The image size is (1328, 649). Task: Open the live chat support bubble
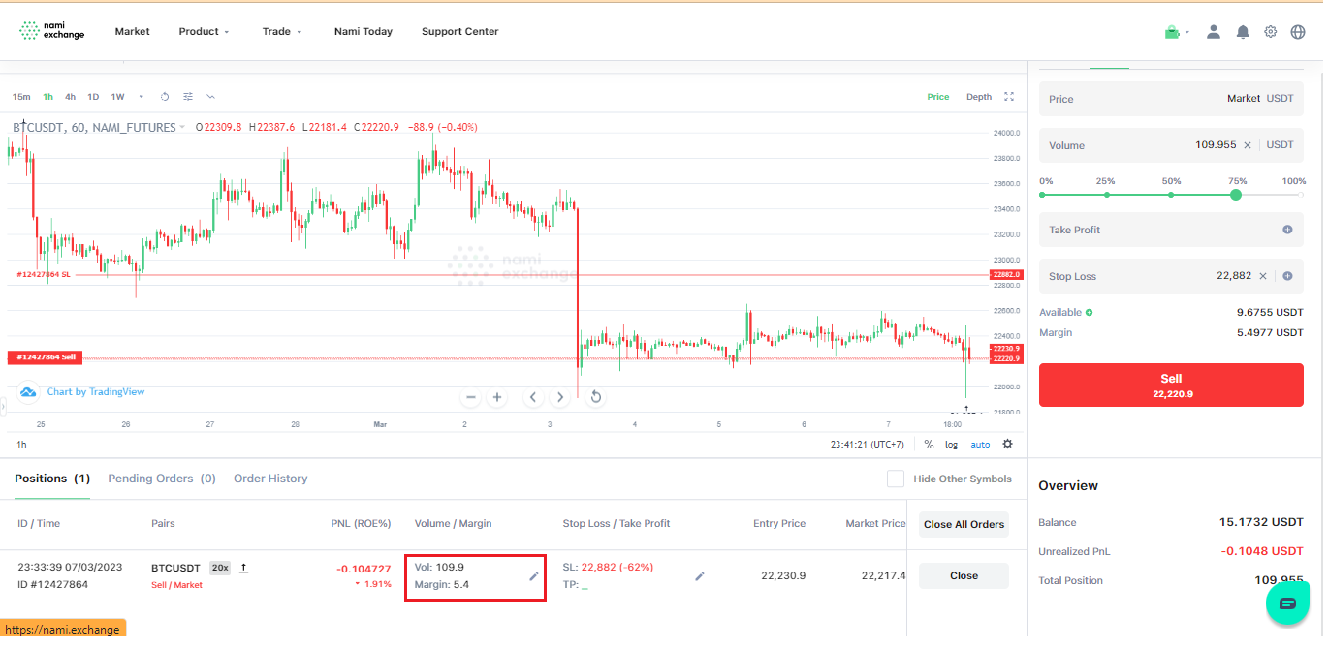coord(1287,603)
